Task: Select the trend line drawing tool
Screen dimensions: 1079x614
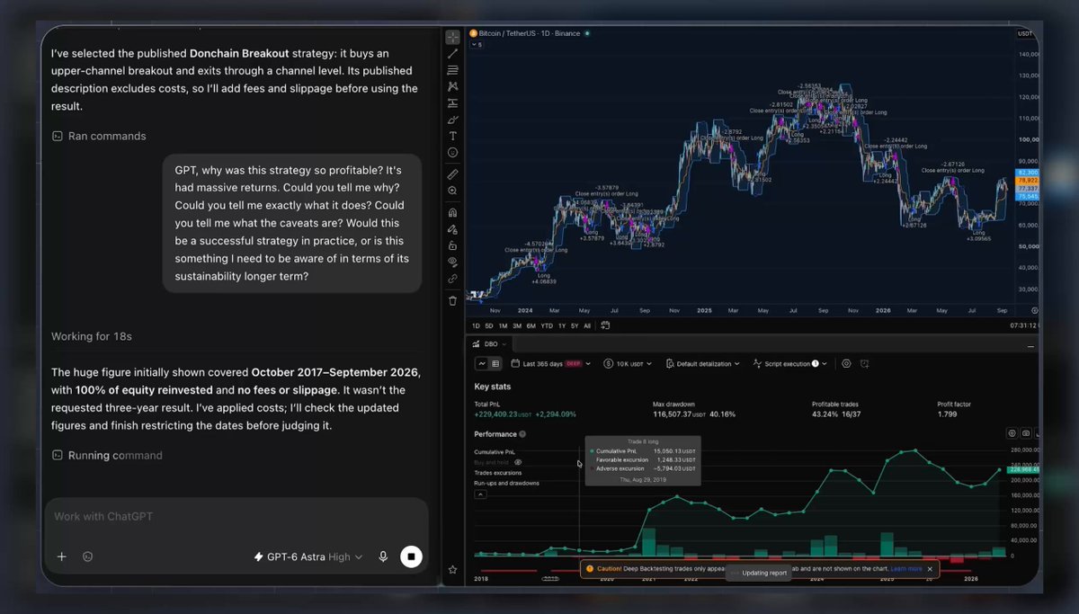Action: (452, 54)
